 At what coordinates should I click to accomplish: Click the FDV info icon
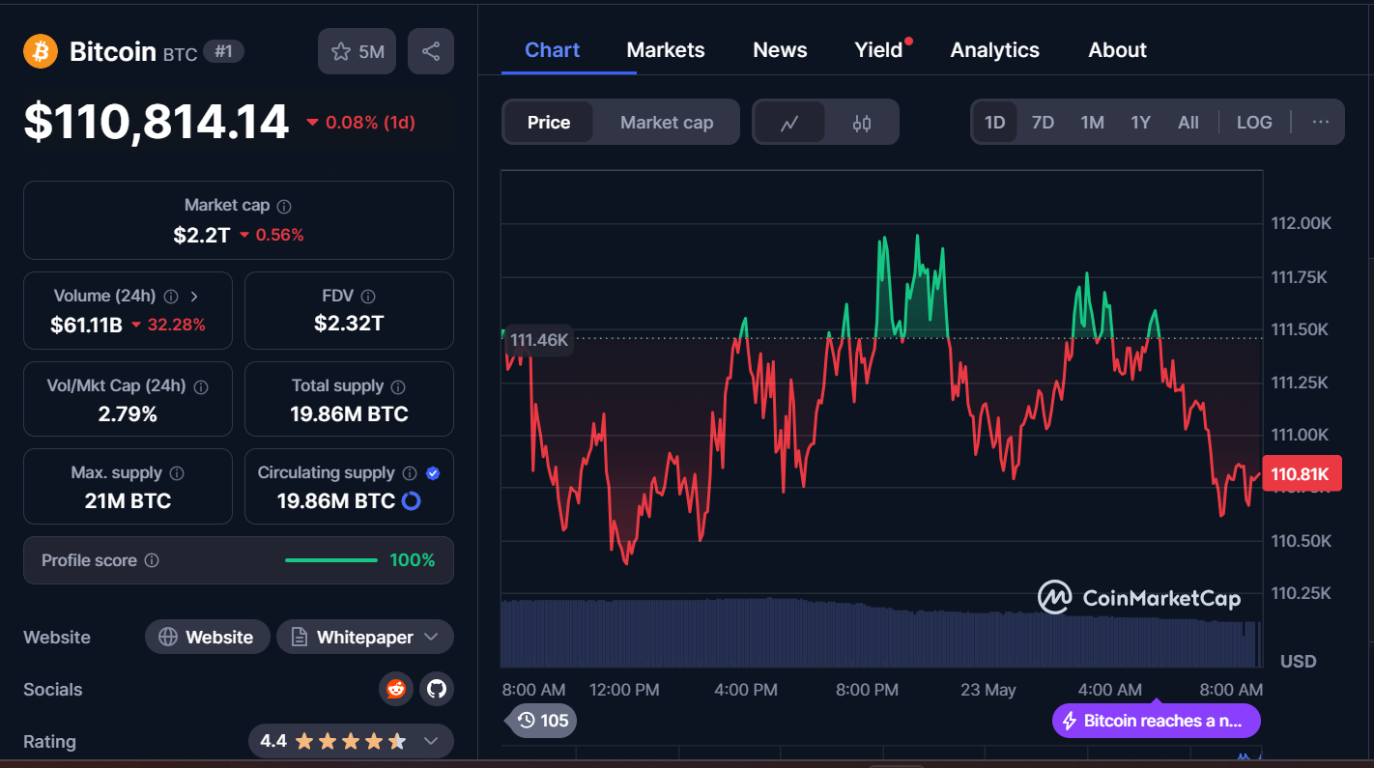368,297
